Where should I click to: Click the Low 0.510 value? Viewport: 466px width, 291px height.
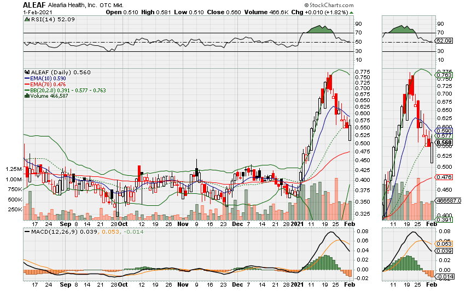coord(189,13)
